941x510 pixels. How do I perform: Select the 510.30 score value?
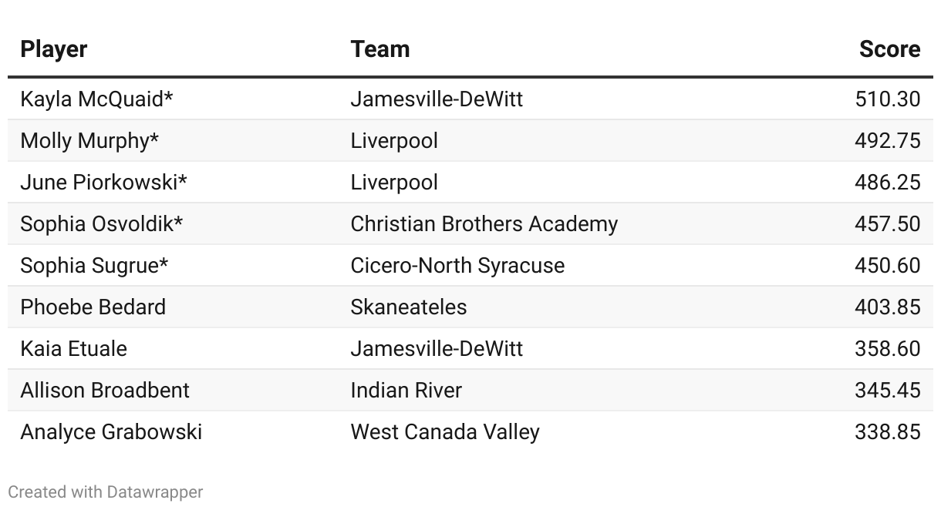888,99
